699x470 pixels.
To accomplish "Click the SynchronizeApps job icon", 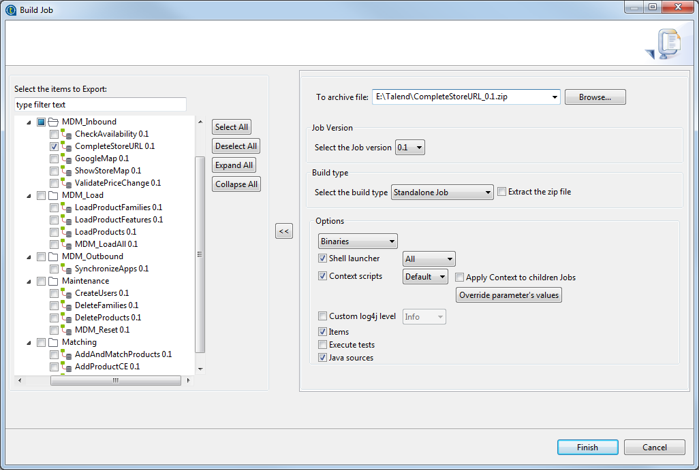I will point(66,269).
